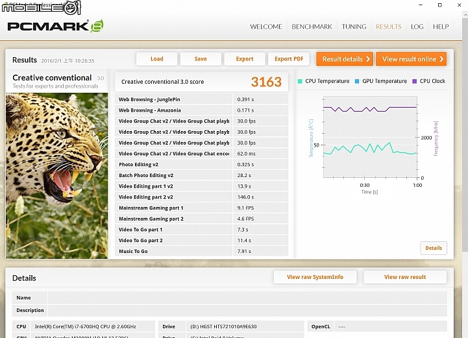Open the TUNING tab
The image size is (468, 338).
tap(354, 27)
